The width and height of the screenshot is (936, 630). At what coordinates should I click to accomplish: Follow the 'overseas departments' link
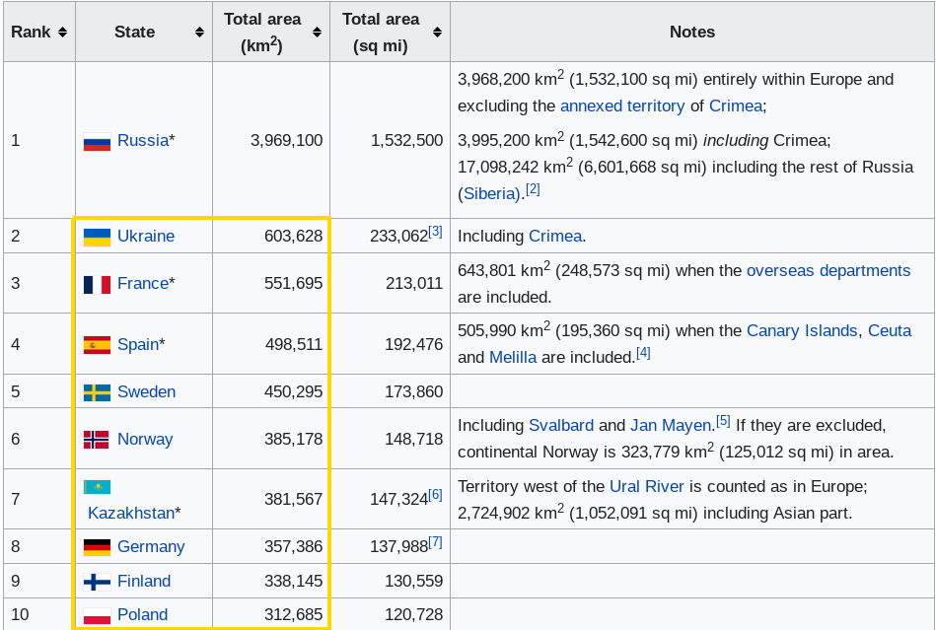(x=828, y=270)
